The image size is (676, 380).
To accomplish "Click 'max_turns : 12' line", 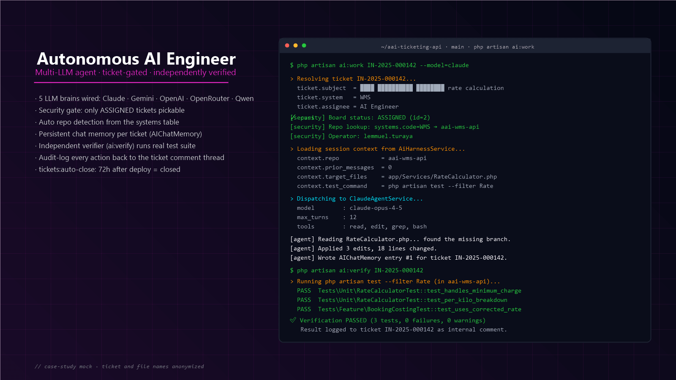I will (x=327, y=217).
